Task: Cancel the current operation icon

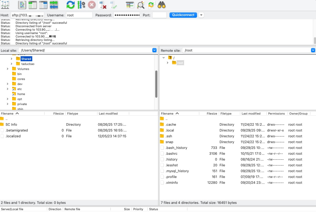Action: [x=92, y=5]
